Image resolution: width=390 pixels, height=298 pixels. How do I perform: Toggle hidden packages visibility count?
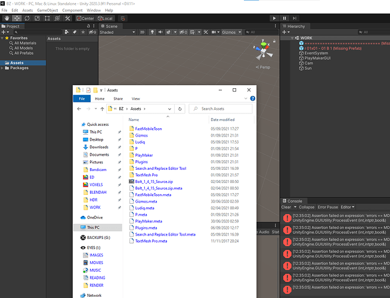(92, 32)
